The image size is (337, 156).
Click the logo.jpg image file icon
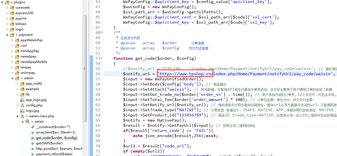[22, 111]
